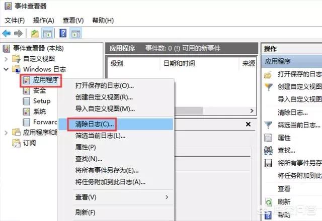
Task: Open the 查看(V) submenu arrow in context menu
Action: (167, 197)
